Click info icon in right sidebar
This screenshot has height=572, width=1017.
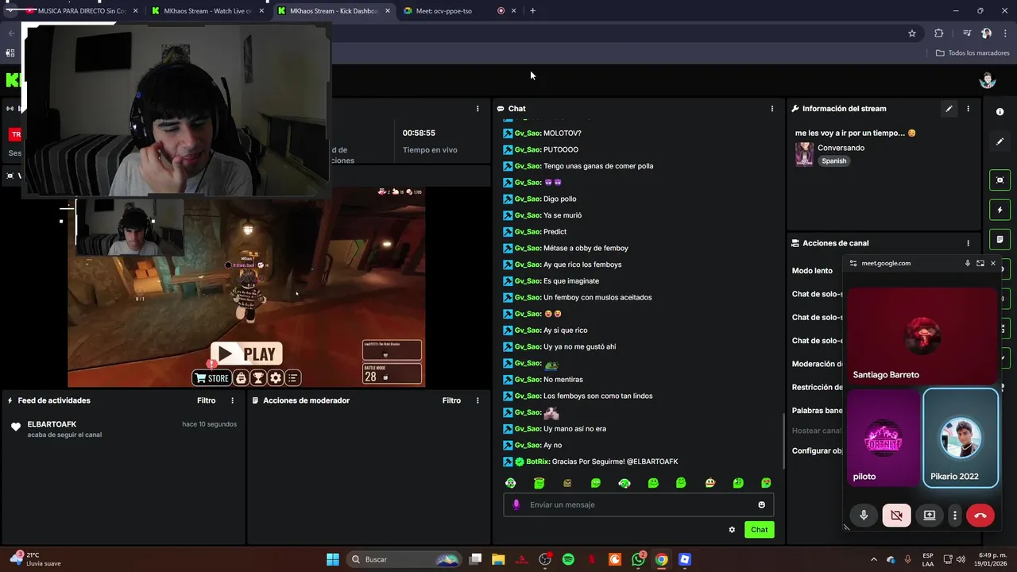tap(1000, 112)
